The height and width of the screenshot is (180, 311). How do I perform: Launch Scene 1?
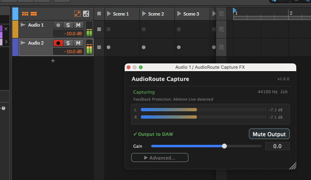pyautogui.click(x=109, y=13)
